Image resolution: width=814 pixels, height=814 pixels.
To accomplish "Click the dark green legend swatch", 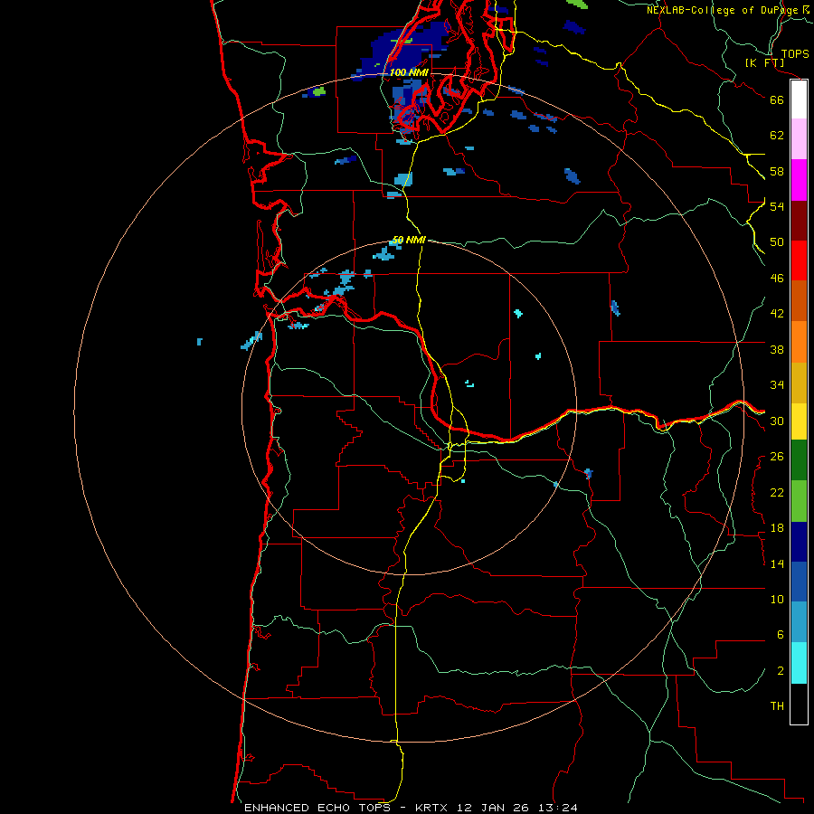I will pyautogui.click(x=799, y=460).
